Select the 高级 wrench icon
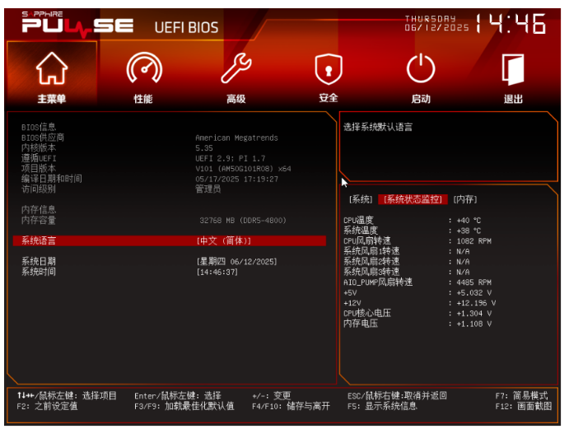 (x=236, y=70)
